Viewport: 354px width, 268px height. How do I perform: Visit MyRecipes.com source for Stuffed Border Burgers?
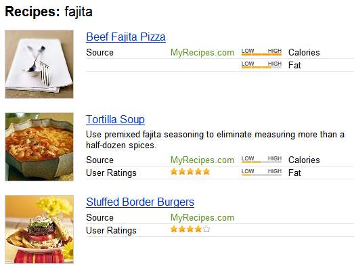coord(202,218)
